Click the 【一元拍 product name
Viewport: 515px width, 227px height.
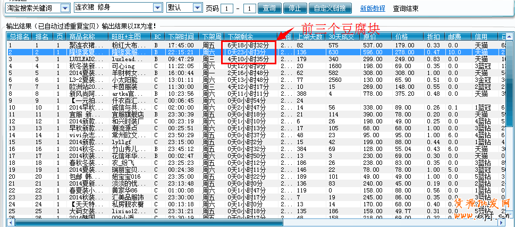click(x=87, y=100)
